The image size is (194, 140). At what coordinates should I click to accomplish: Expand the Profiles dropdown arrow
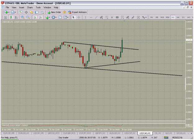click(15, 12)
